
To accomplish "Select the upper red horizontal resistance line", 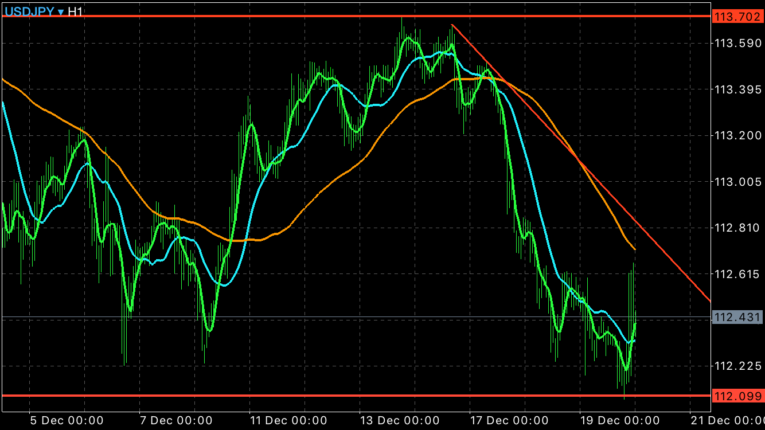I will (356, 16).
